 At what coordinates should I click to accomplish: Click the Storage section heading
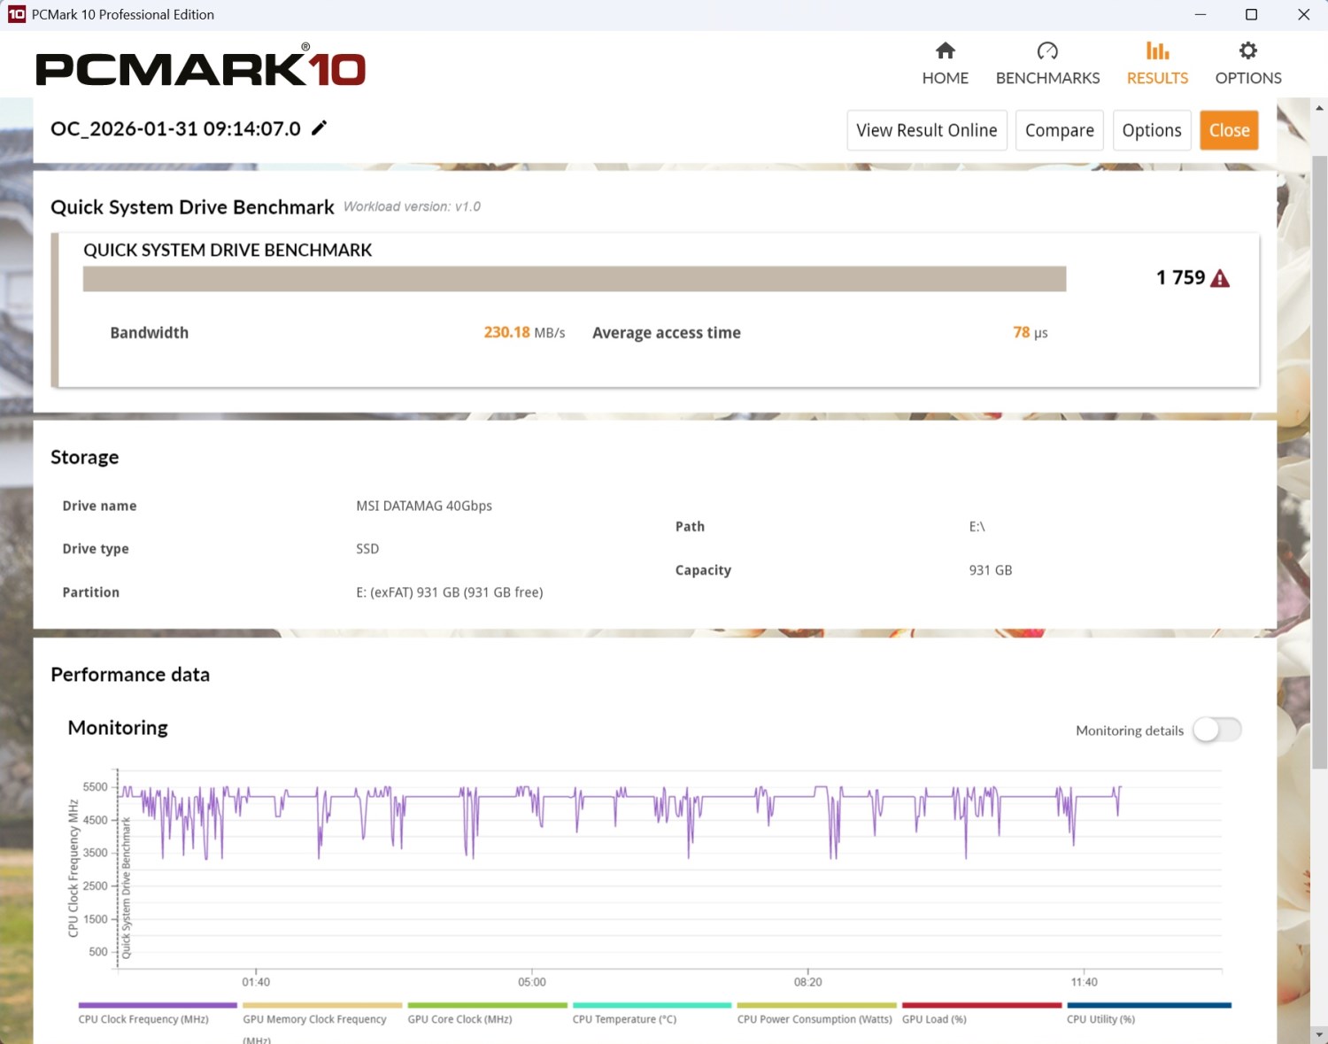pos(84,457)
